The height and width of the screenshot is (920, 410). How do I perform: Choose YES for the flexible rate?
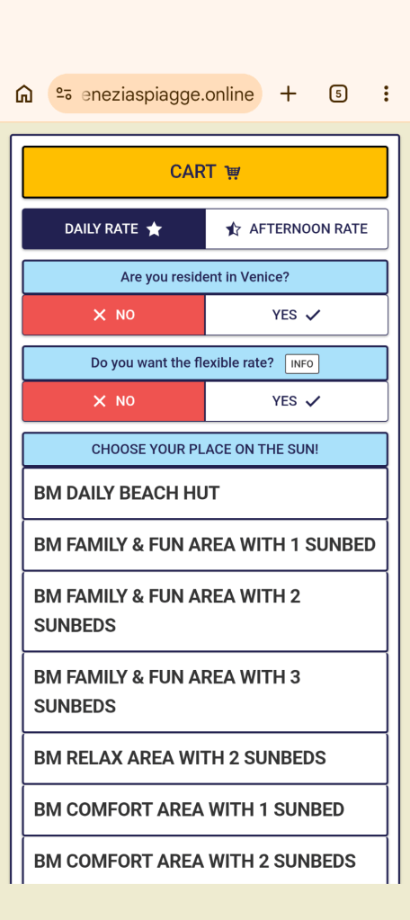coord(297,401)
